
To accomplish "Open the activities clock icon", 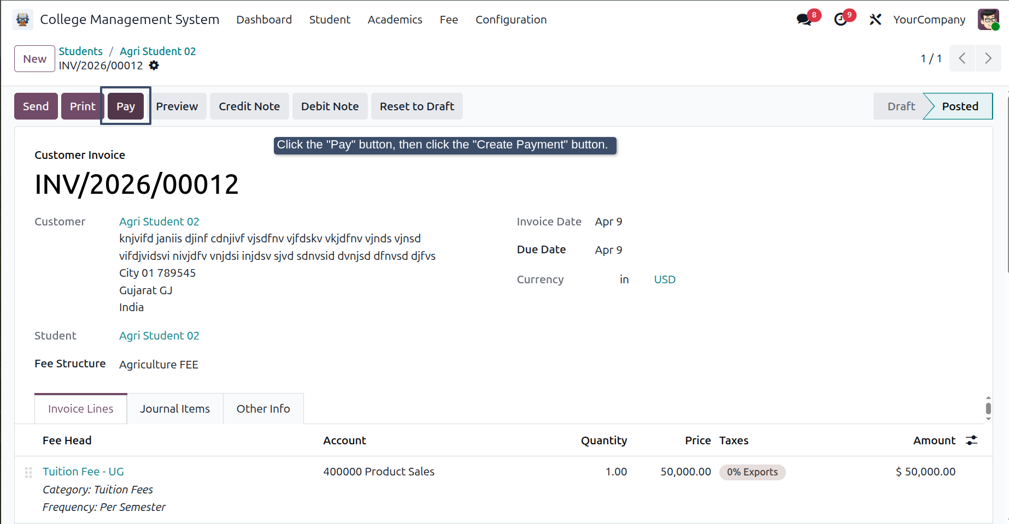I will [x=841, y=20].
